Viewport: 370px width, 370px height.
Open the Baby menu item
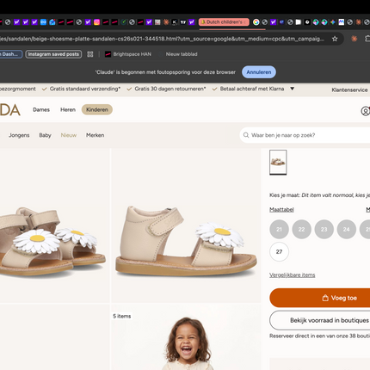[x=45, y=135]
